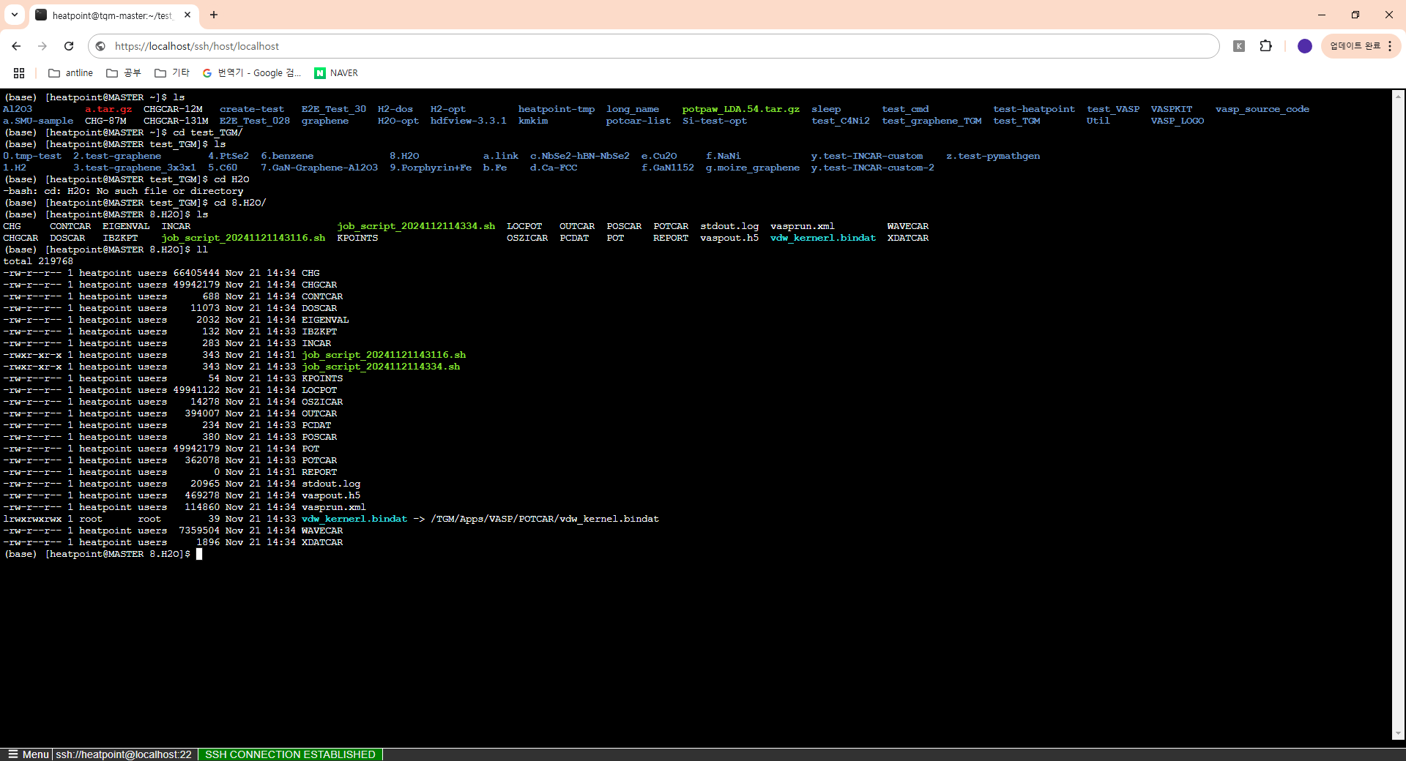Click the K extension icon
The image size is (1406, 761).
coord(1239,46)
